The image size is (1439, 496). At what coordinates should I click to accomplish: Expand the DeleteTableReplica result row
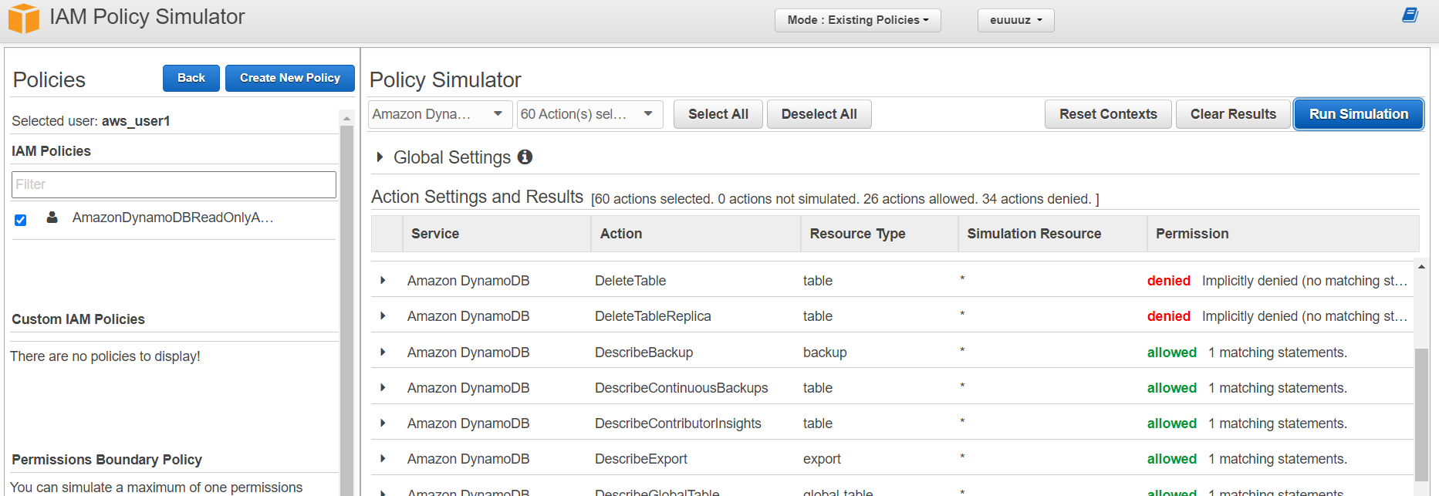[x=383, y=315]
